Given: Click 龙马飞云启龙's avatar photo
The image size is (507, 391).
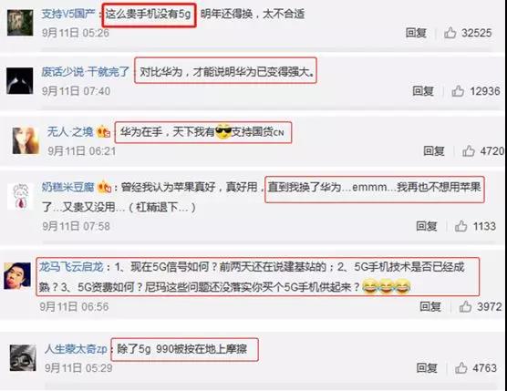Looking at the screenshot, I should click(x=17, y=275).
